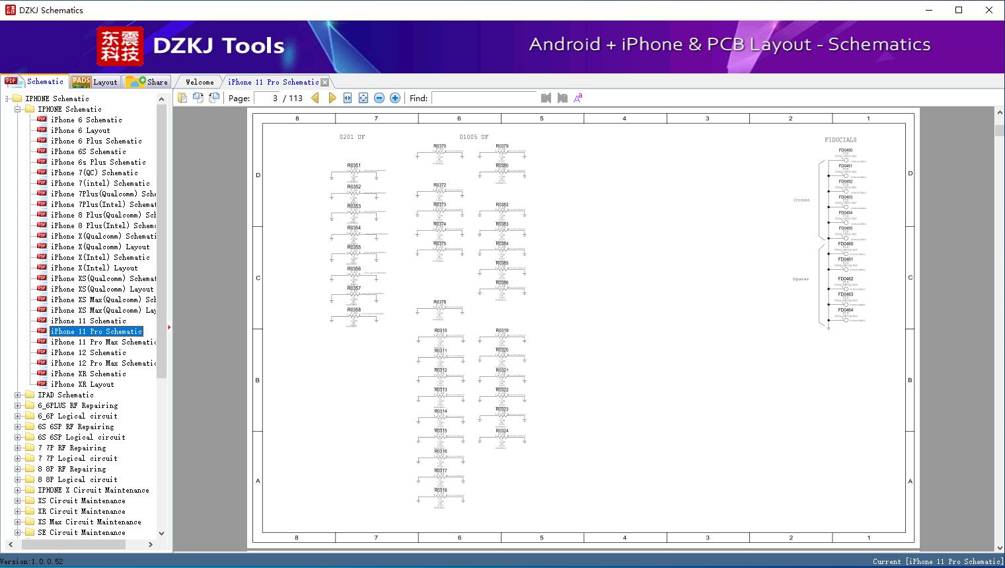
Task: Expand the 6_6PLUS RF Repairing folder
Action: [x=18, y=405]
